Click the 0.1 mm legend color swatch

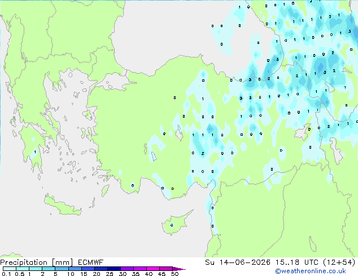[x=10, y=269]
